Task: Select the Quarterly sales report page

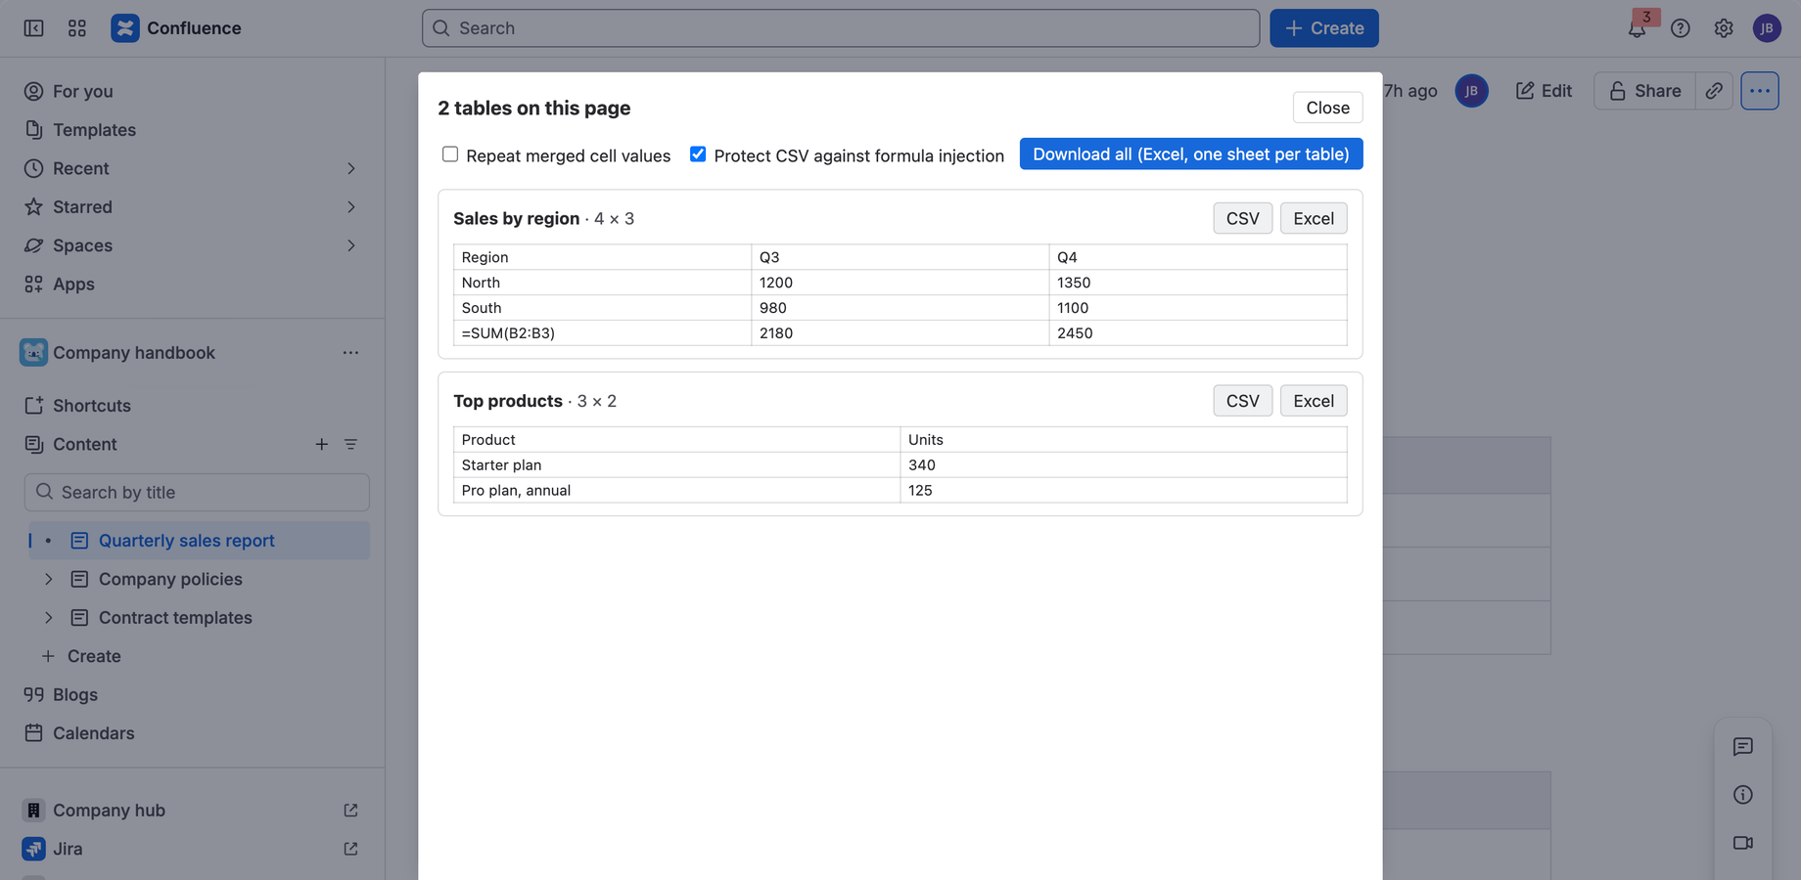Action: 199,541
